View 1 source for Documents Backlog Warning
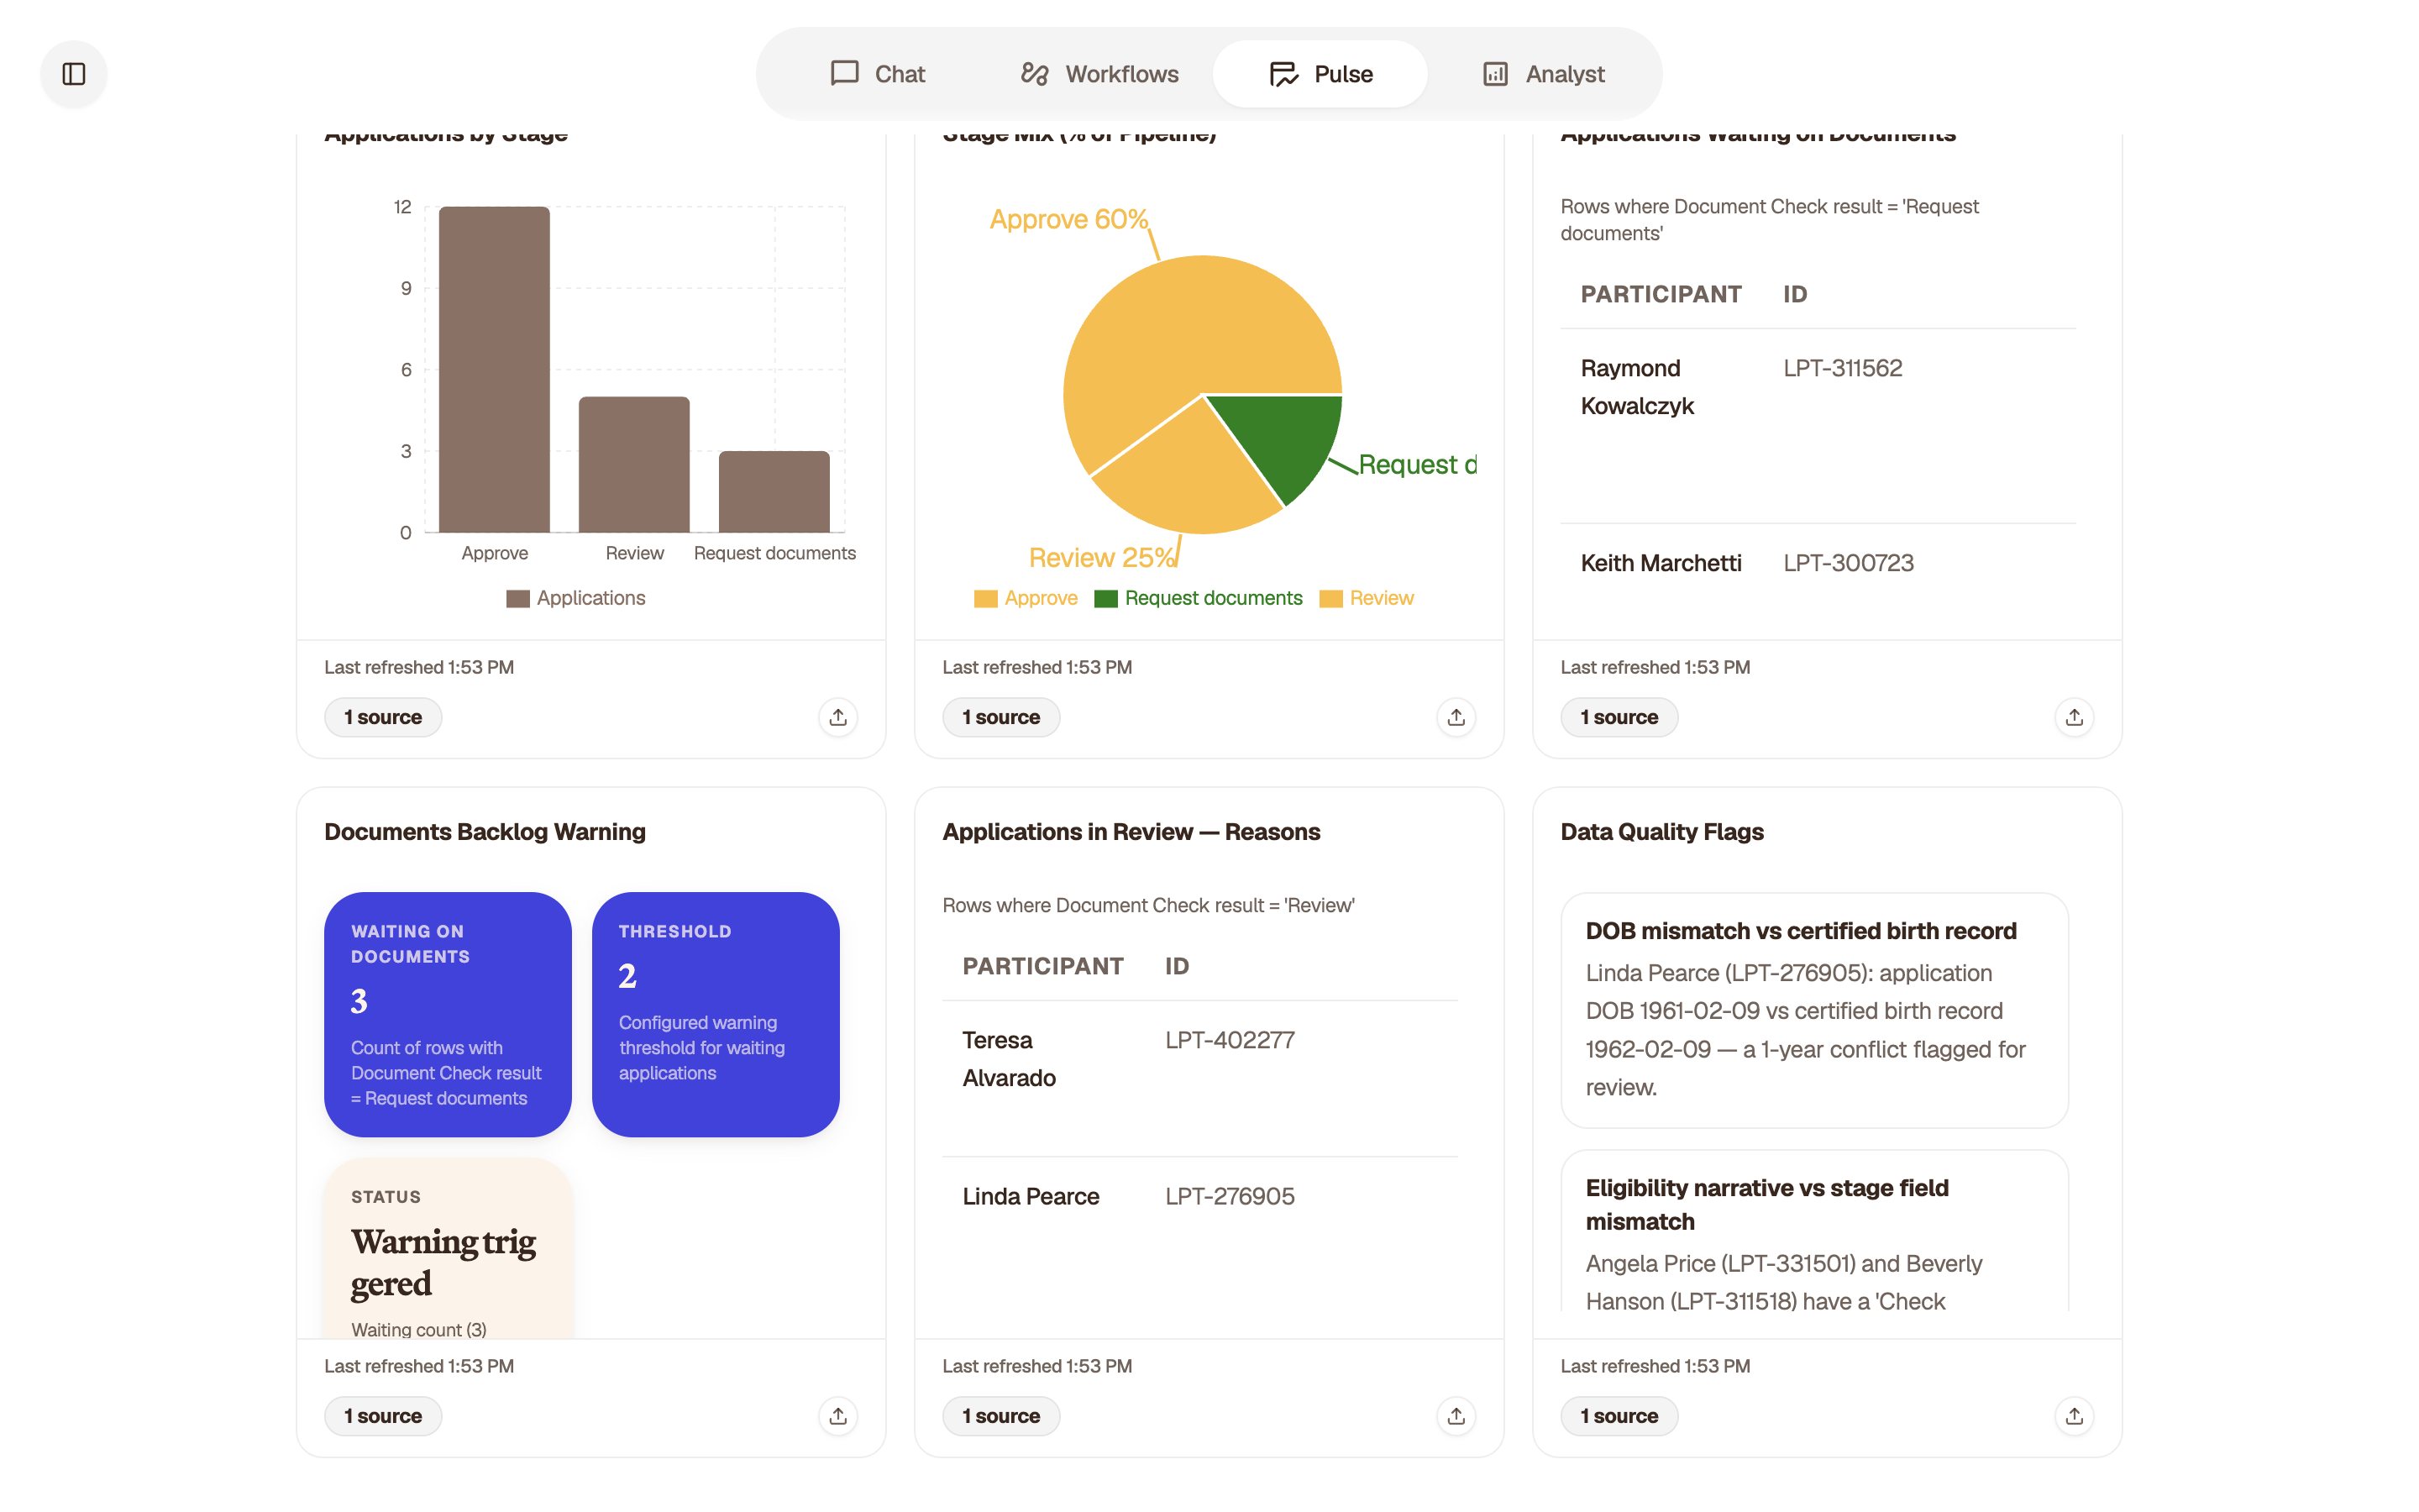This screenshot has height=1512, width=2419. [383, 1416]
